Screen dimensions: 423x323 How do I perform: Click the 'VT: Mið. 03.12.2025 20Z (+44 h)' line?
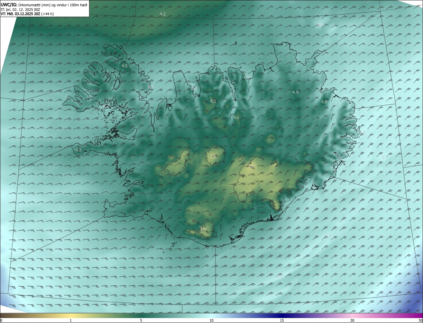[x=27, y=14]
